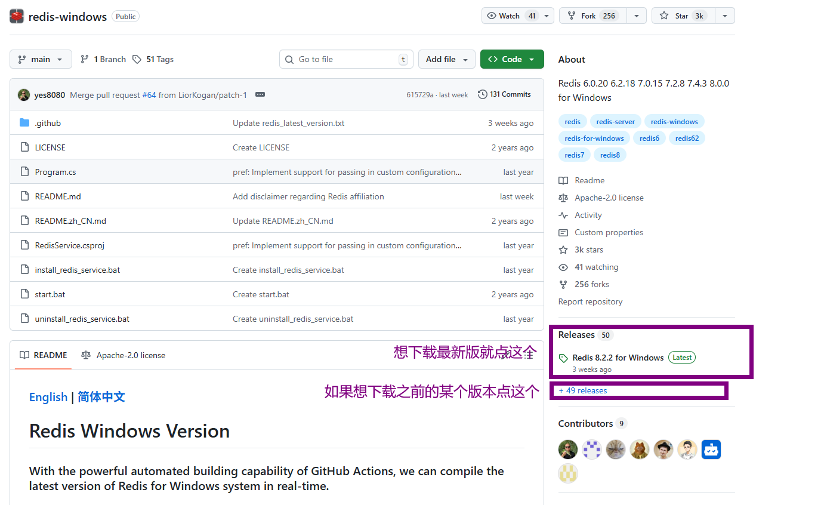Open the green Code dropdown

pyautogui.click(x=512, y=59)
